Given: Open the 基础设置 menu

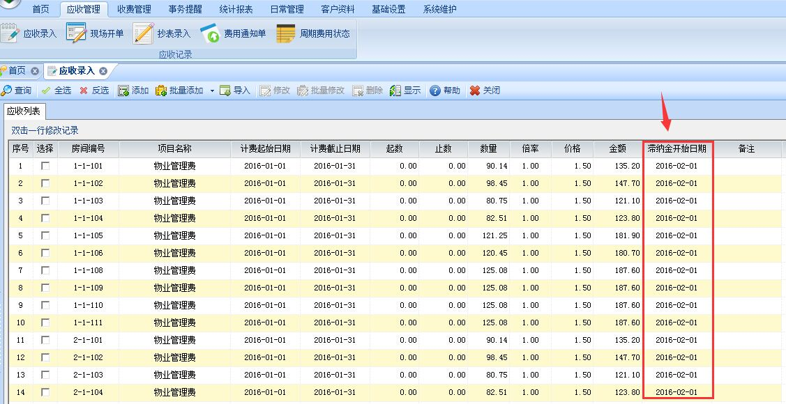Looking at the screenshot, I should tap(389, 9).
